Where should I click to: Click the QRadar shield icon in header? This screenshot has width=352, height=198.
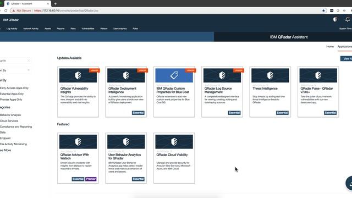(x=335, y=20)
